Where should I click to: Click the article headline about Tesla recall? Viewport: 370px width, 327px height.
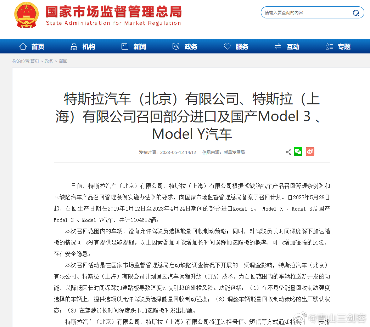point(188,116)
